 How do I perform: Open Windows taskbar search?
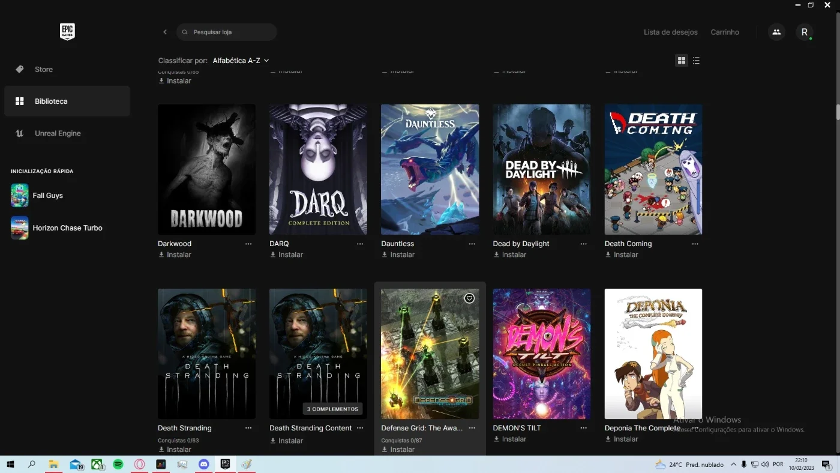32,464
